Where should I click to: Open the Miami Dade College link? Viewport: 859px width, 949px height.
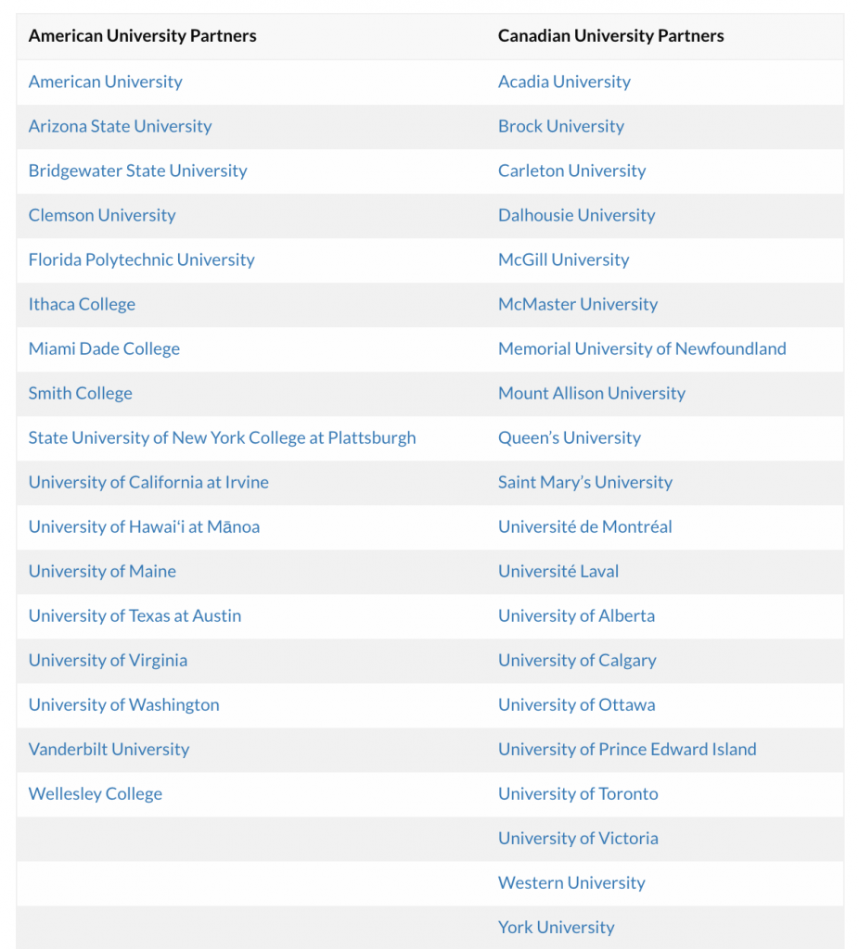[x=104, y=348]
